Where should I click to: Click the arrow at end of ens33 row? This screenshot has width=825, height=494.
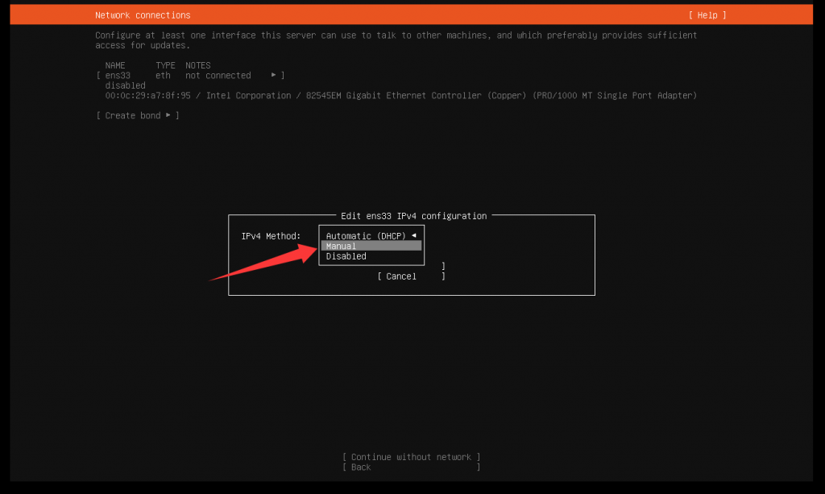coord(274,75)
